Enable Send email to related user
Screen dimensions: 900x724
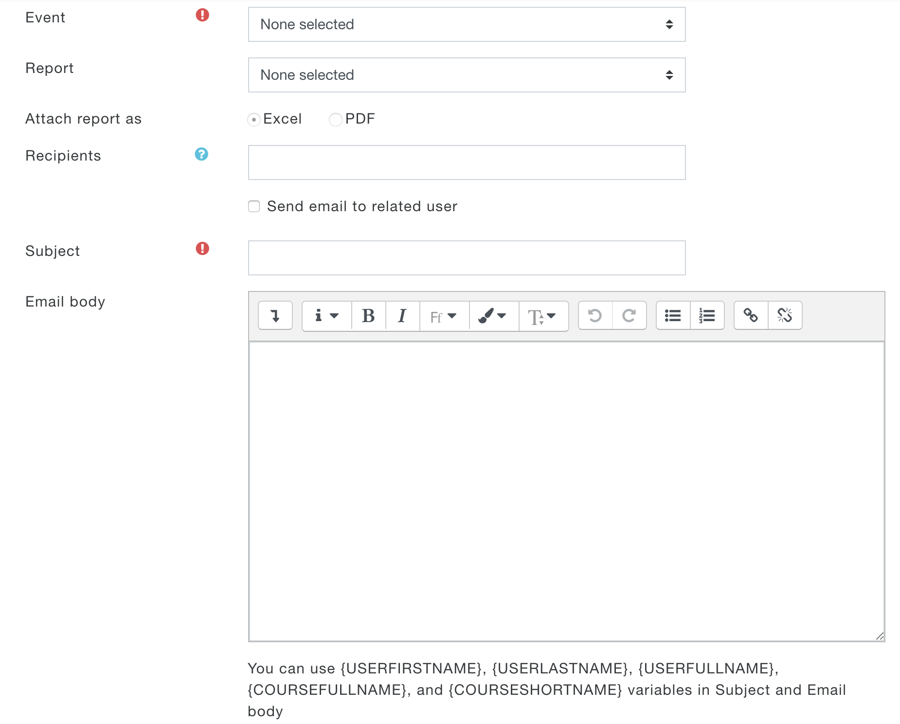254,206
